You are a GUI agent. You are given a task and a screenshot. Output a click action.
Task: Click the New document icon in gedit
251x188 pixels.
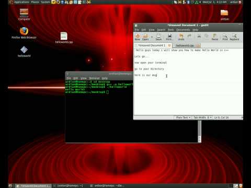[x=138, y=37]
